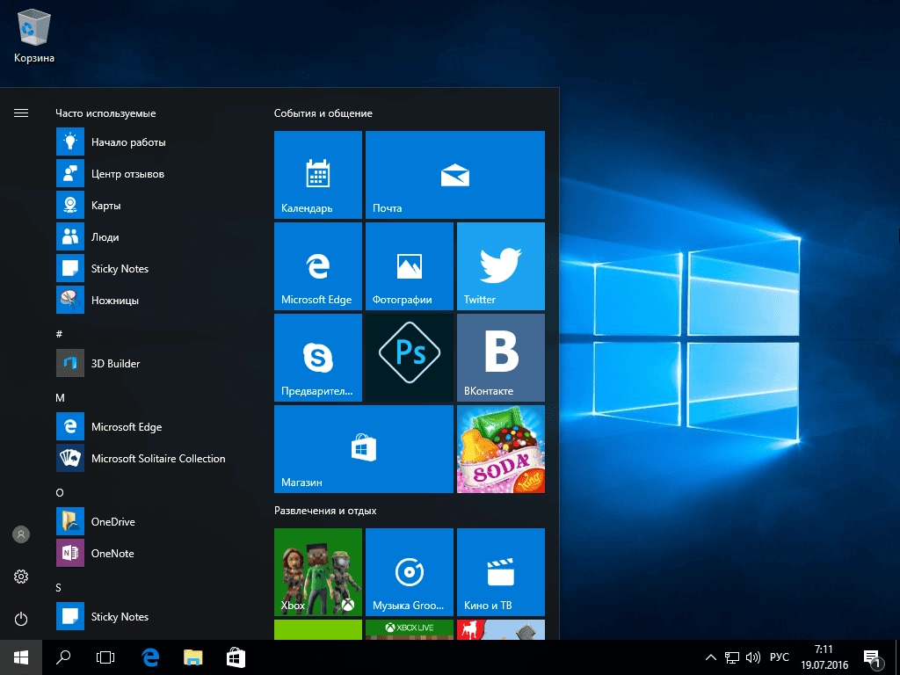The image size is (900, 675).
Task: Open the Xbox tile
Action: (318, 571)
